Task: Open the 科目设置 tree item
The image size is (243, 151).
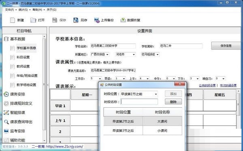Action: tap(23, 57)
